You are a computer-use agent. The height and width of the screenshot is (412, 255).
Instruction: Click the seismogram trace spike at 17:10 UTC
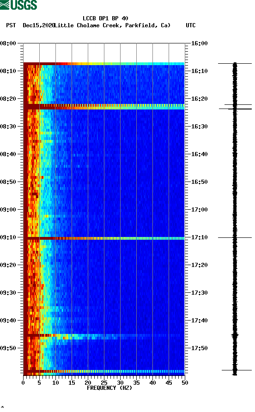(235, 237)
